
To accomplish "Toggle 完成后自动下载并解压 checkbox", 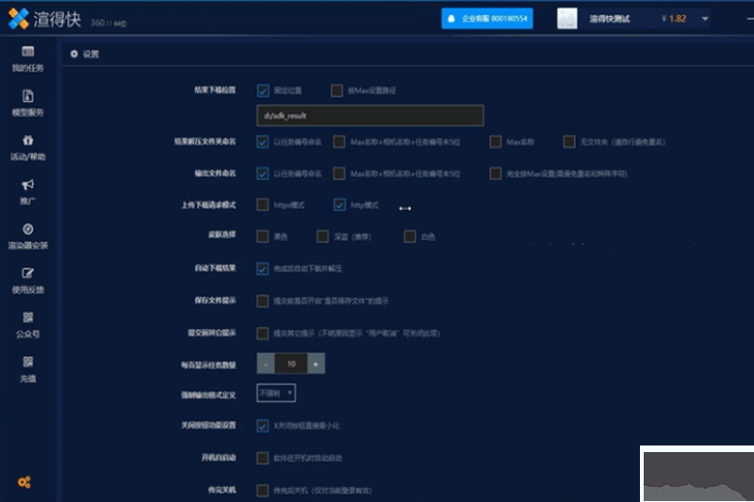I will [x=263, y=268].
